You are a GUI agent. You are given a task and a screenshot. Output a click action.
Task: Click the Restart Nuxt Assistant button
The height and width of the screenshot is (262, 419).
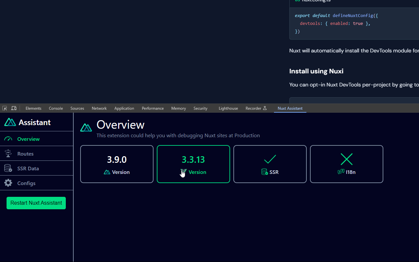pos(36,203)
